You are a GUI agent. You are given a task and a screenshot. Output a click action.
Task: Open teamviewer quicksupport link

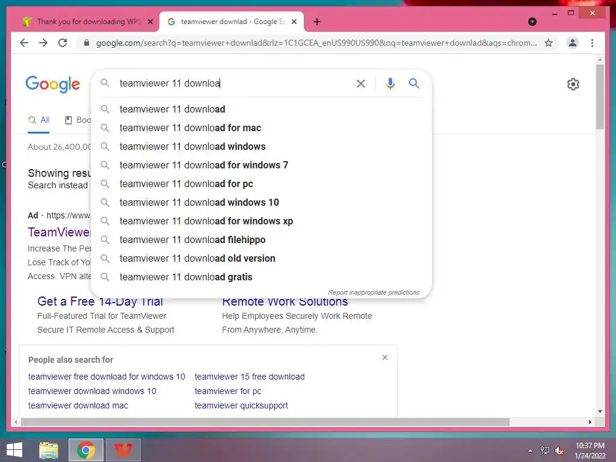pos(241,405)
